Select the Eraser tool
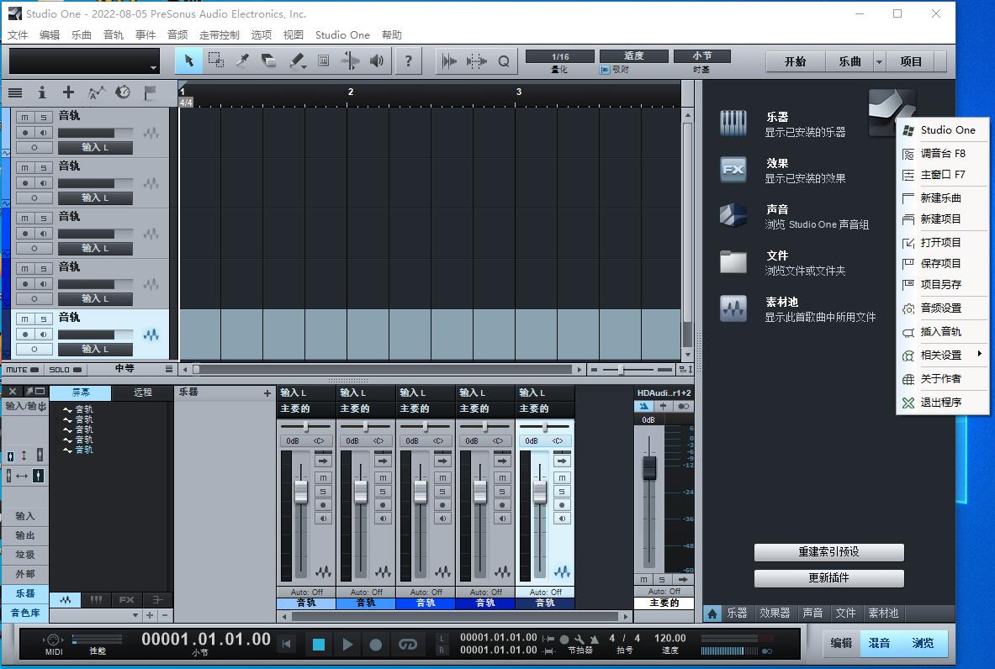 (269, 61)
